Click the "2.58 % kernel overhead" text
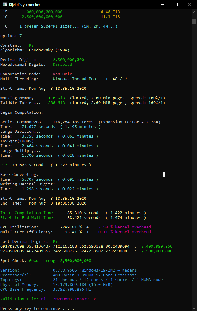Viewport: 197px width, 311px height. 125,227
